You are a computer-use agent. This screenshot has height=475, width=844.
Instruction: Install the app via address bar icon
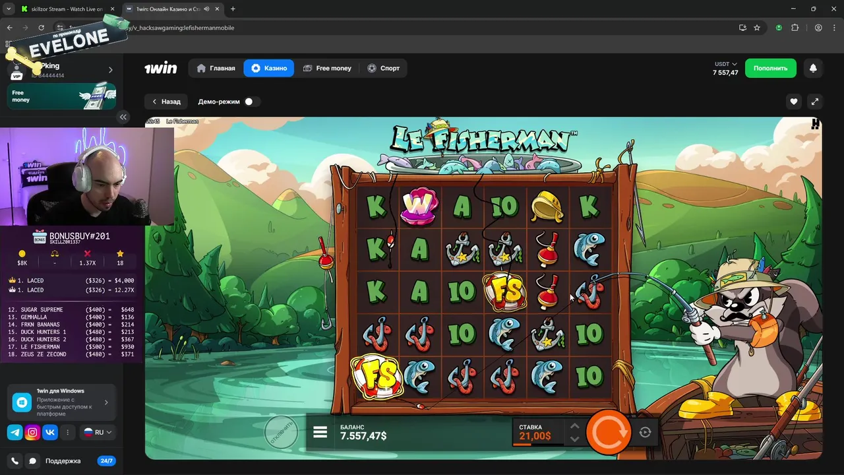(742, 28)
